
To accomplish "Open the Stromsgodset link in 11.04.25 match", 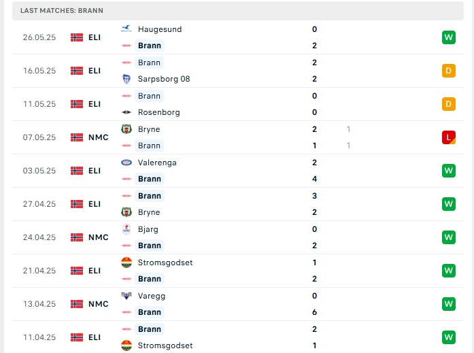I will coord(165,346).
